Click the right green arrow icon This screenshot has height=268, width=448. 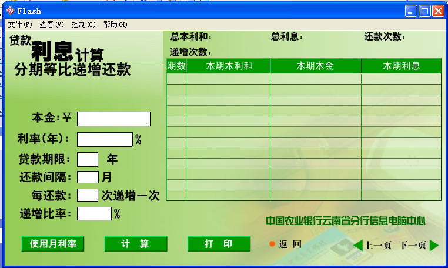[x=434, y=245]
